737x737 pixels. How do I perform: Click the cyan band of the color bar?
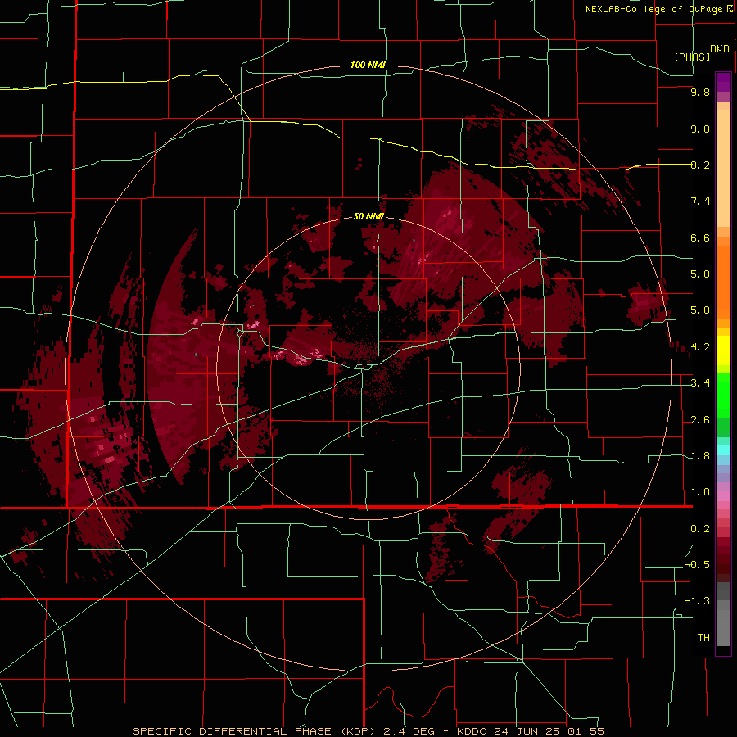tap(723, 450)
